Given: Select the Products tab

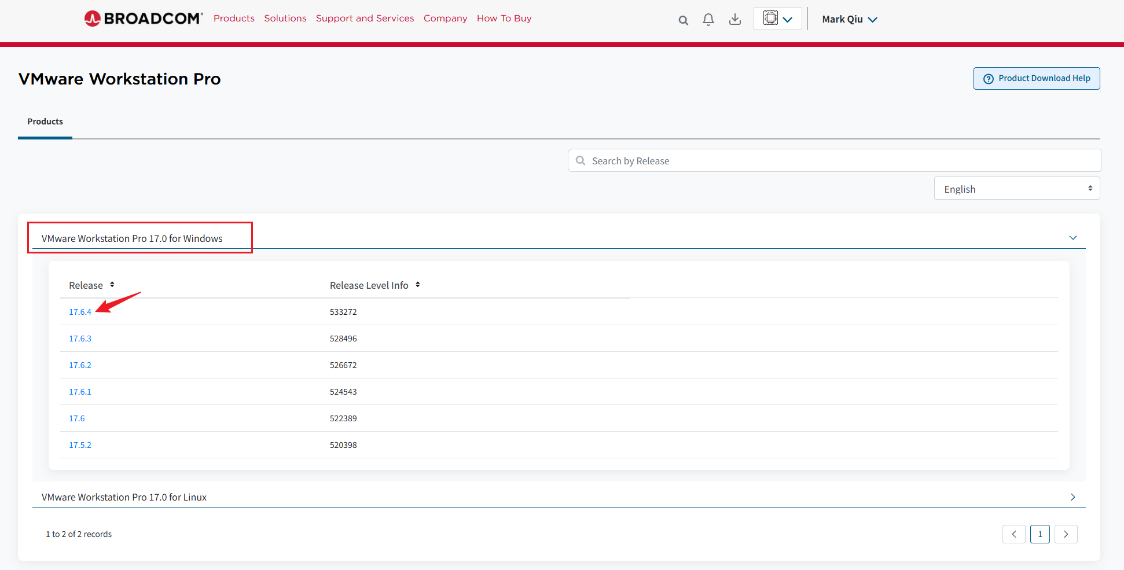Looking at the screenshot, I should 45,122.
